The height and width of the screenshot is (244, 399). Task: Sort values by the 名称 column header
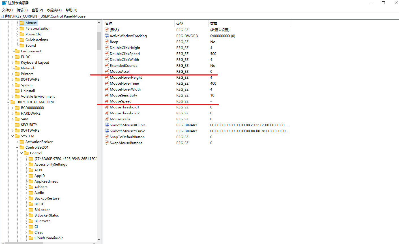(109, 23)
